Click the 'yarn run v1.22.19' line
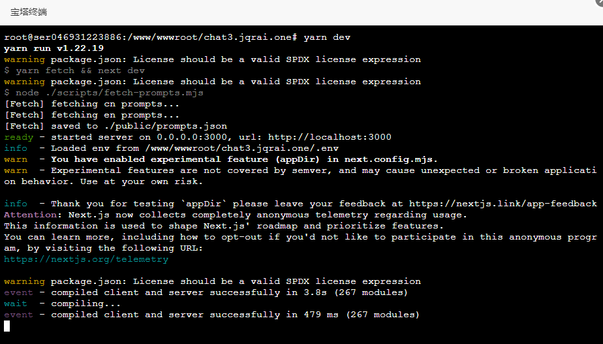 (54, 48)
